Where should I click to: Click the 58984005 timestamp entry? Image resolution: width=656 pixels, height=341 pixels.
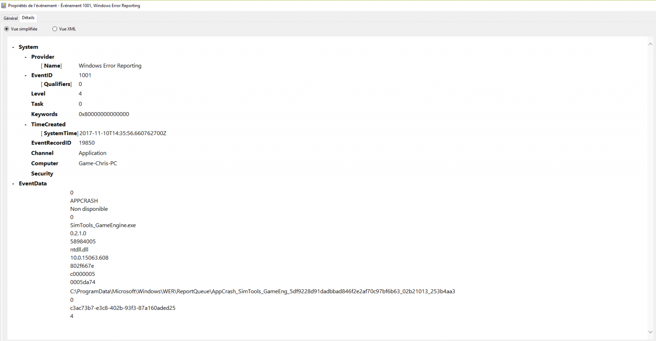point(83,242)
